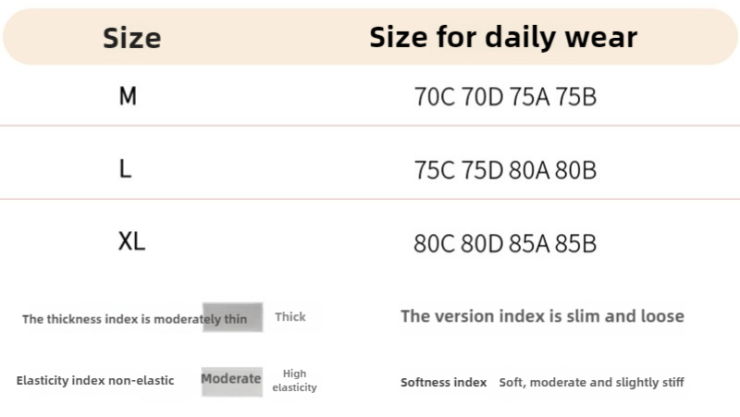Screen dimensions: 740x417
Task: Choose the "Thick" thickness option
Action: pos(290,317)
